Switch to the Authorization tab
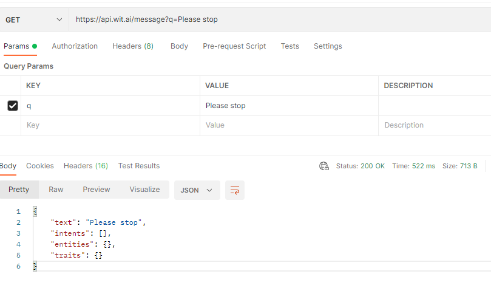The width and height of the screenshot is (491, 288). pos(75,46)
